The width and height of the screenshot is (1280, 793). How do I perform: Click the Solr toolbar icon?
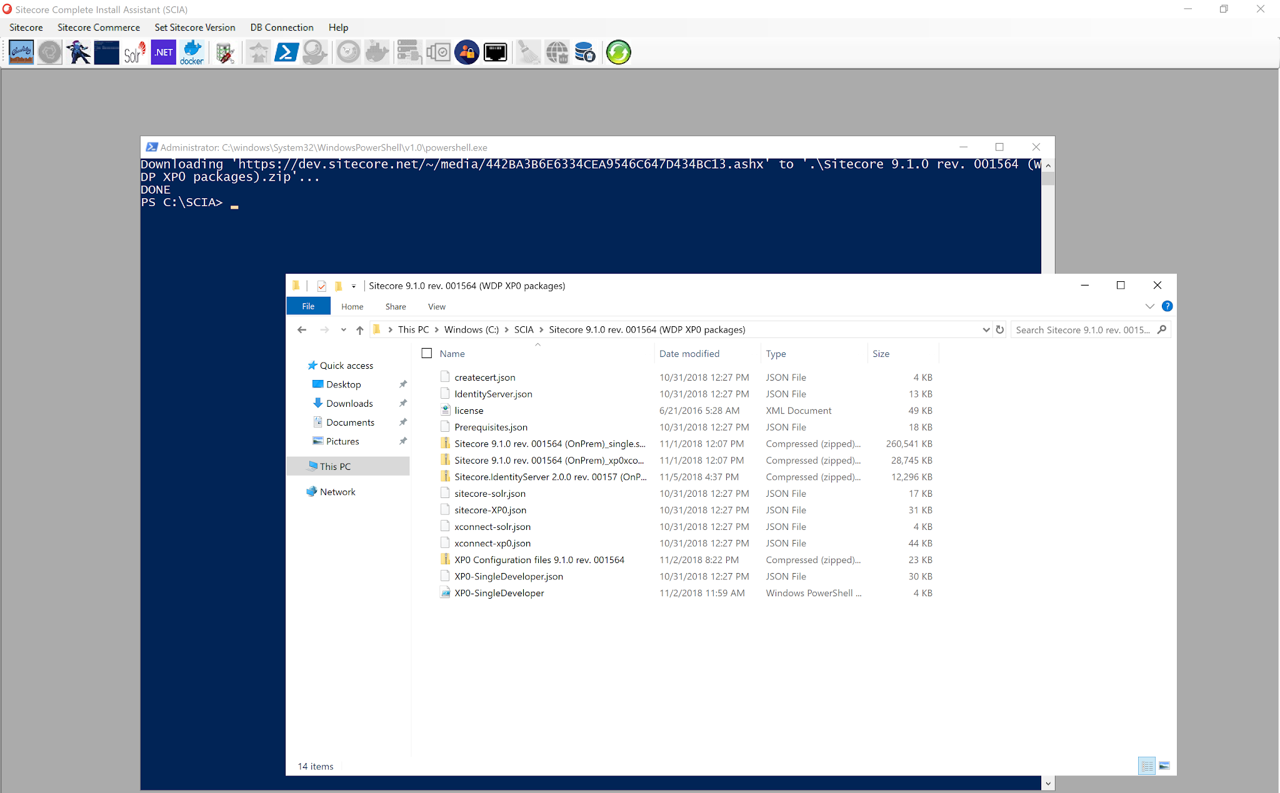pyautogui.click(x=134, y=52)
